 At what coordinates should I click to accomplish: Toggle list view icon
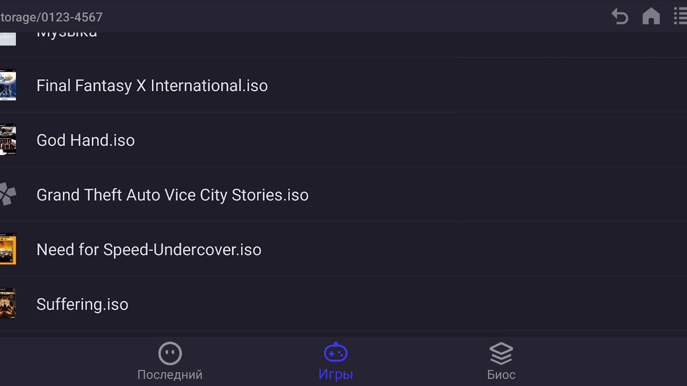680,17
